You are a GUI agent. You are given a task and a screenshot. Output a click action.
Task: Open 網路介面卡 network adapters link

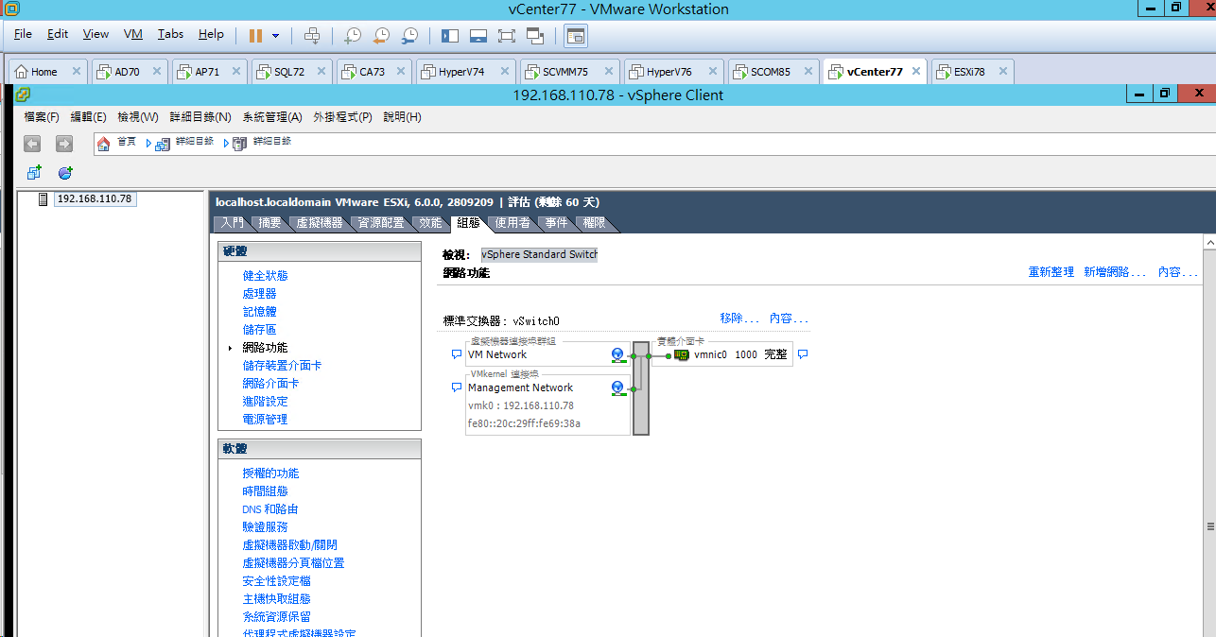coord(270,384)
